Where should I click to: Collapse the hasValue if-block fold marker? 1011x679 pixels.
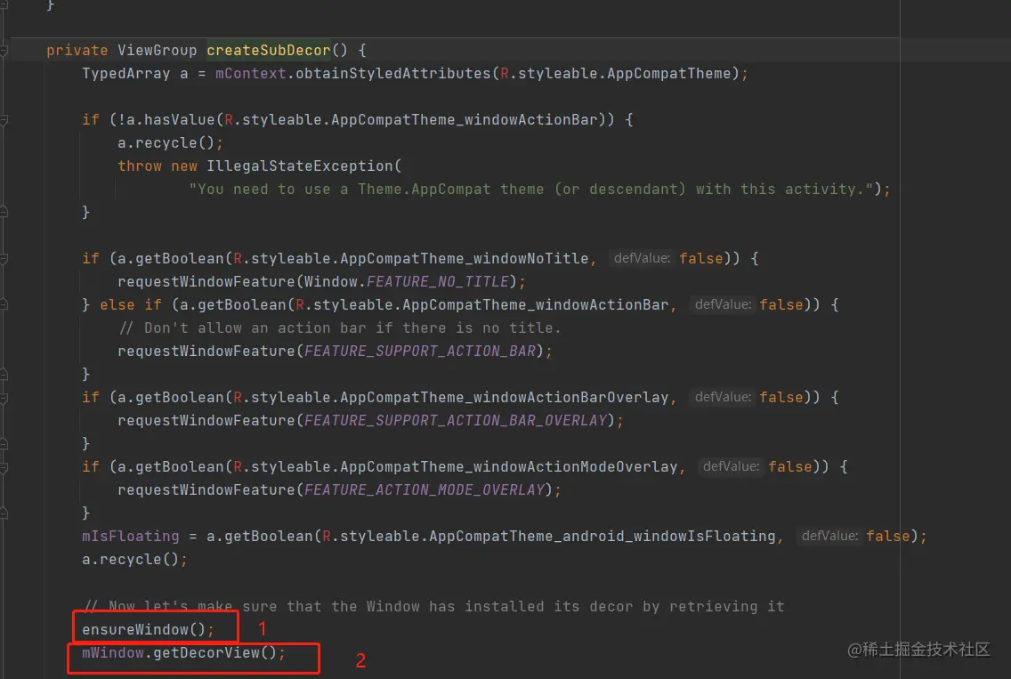pyautogui.click(x=4, y=120)
